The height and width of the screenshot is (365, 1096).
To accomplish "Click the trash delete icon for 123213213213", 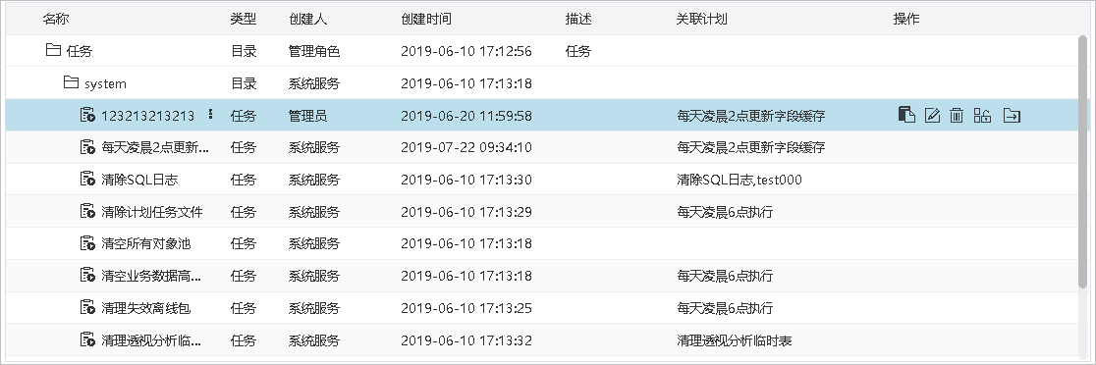I will [x=957, y=115].
